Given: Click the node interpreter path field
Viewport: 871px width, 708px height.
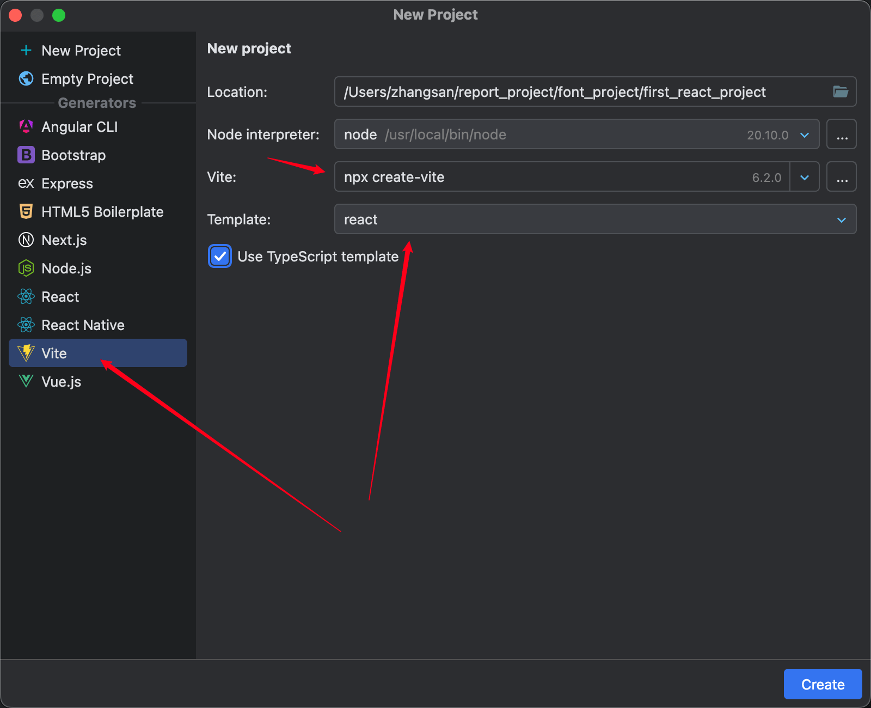Looking at the screenshot, I should coord(577,134).
